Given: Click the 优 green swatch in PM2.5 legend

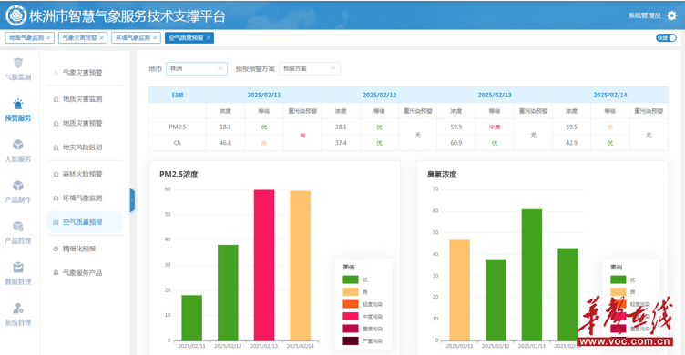Looking at the screenshot, I should (351, 279).
